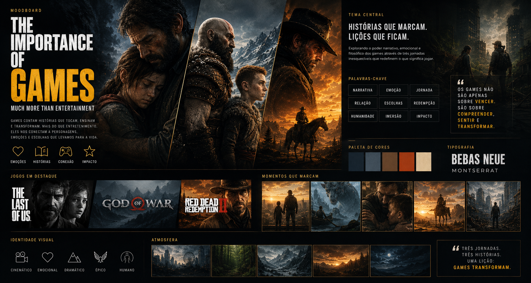Select the OS GAMES NÃO SÃO APENAS quote box

click(x=481, y=104)
